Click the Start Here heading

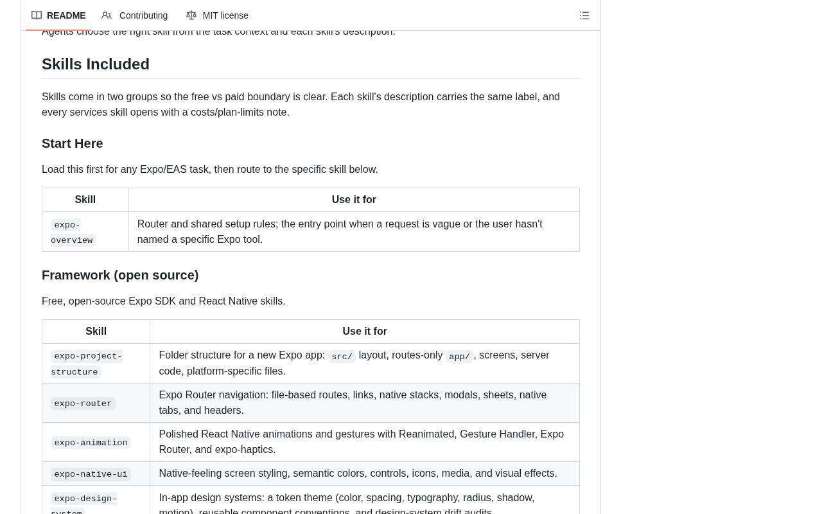(73, 143)
